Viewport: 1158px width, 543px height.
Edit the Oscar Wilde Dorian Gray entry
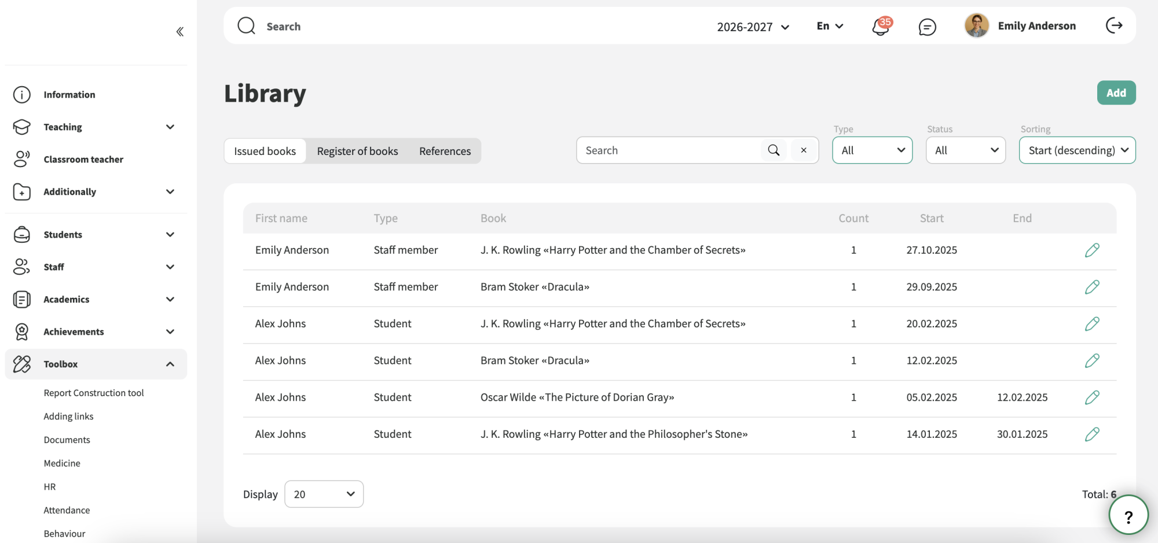(x=1092, y=397)
